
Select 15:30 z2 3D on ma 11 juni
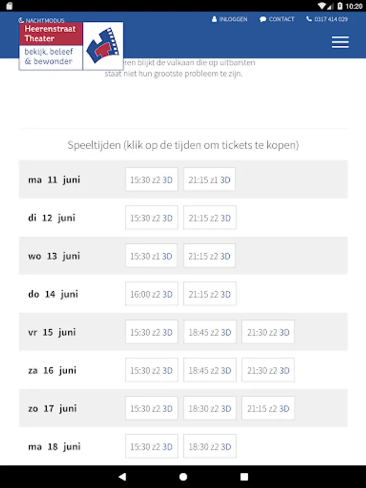tap(152, 179)
